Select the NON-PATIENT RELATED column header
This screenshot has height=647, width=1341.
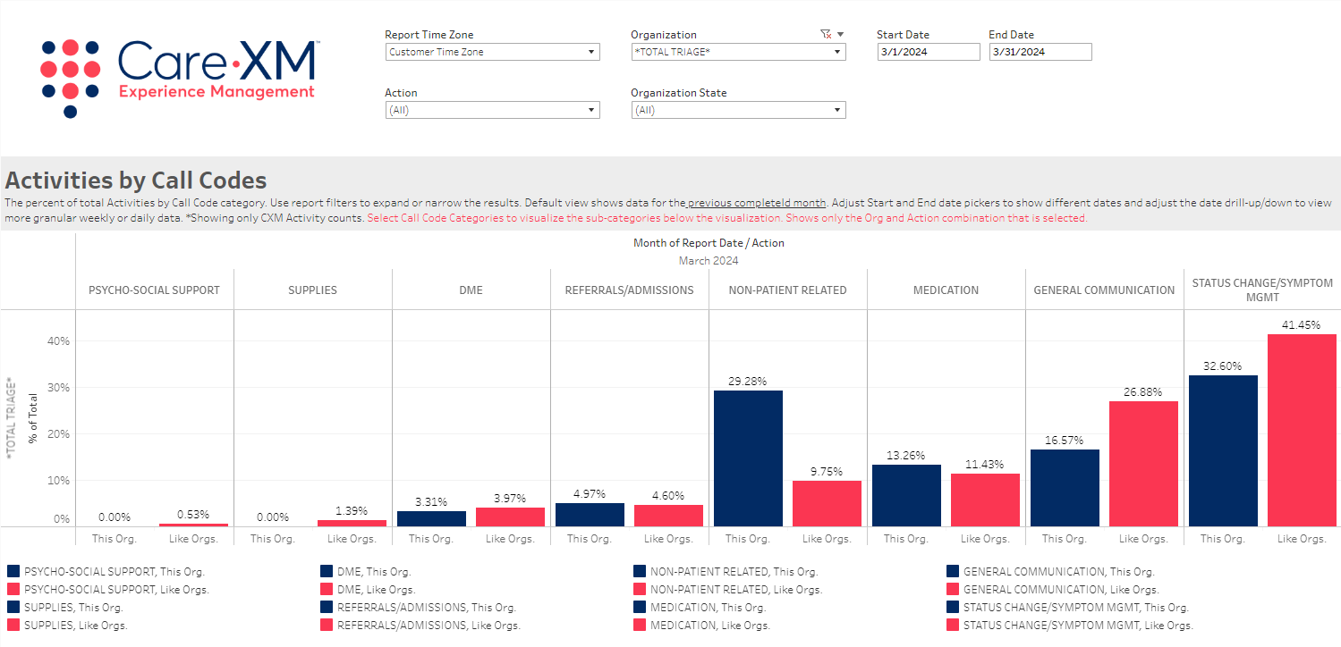pos(787,290)
